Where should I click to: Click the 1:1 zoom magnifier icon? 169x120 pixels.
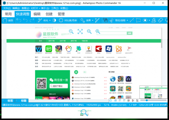(x=89, y=31)
